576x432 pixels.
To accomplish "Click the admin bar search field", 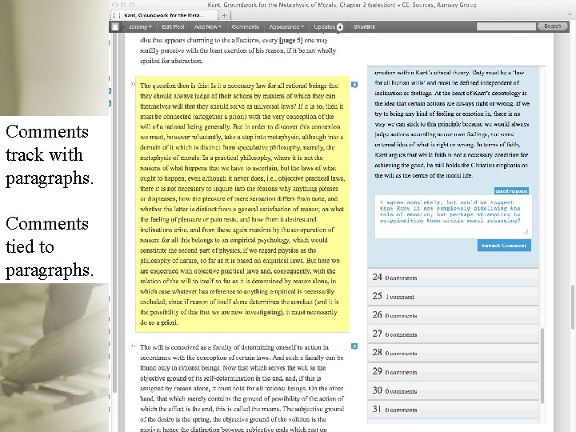I will point(506,26).
